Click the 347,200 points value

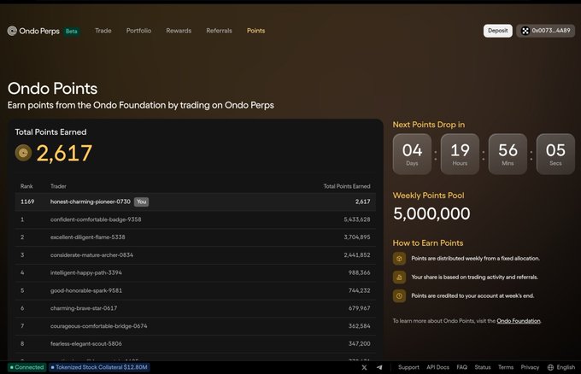(359, 343)
